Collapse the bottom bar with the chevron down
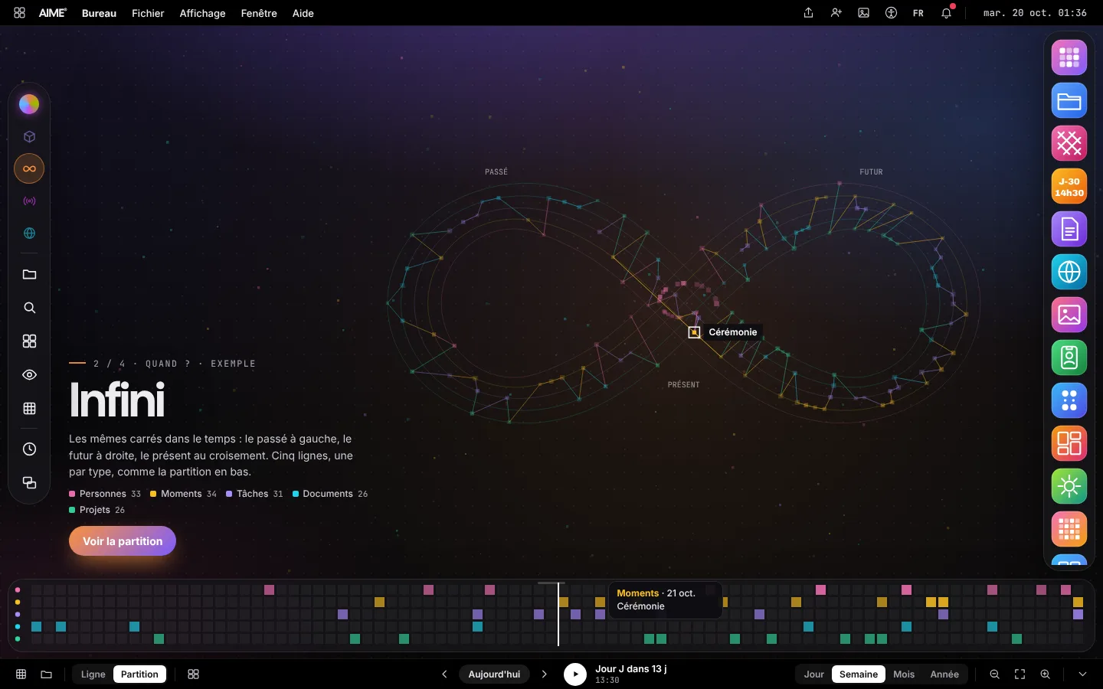Screen dimensions: 1103x689 click(1082, 674)
